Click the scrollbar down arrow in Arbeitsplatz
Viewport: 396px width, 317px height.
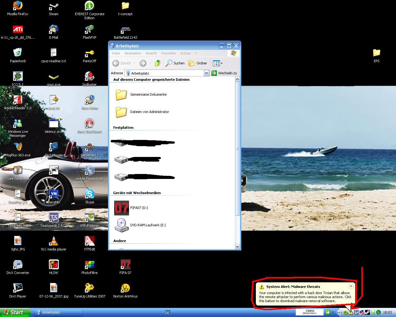238,247
